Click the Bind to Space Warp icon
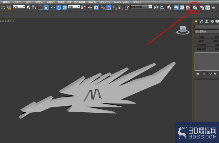219x143 pixels. point(9,7)
